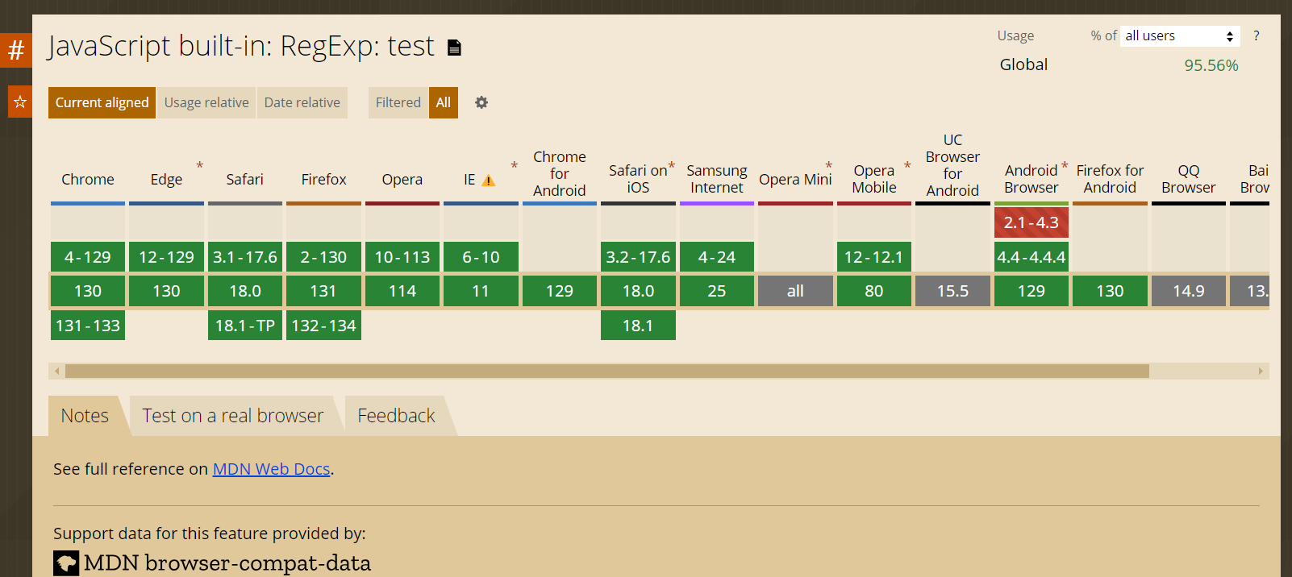Switch to Date relative view
The image size is (1292, 577).
click(x=302, y=102)
